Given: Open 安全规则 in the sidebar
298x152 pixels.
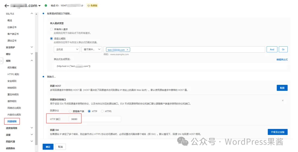Looking at the screenshot, I should (x=12, y=81).
